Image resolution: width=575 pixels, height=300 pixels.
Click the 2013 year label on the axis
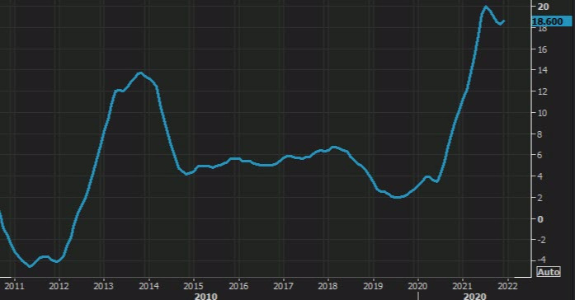(x=103, y=286)
